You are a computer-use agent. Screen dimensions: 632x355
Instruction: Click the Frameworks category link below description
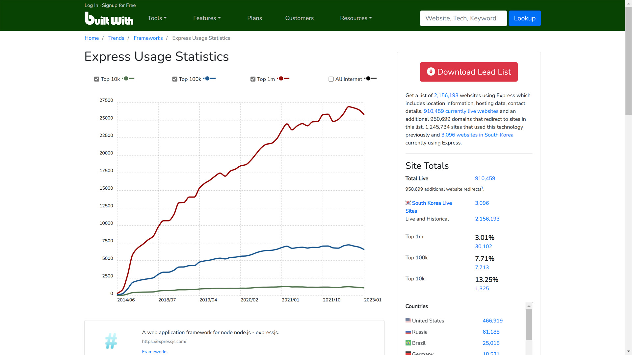[154, 352]
